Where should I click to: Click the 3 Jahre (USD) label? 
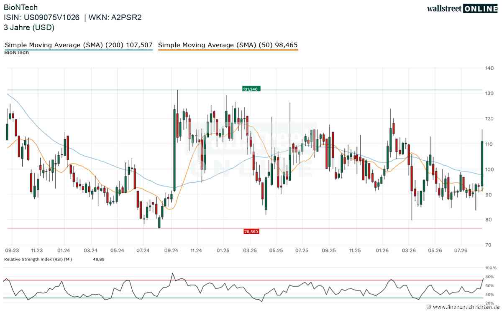click(29, 28)
